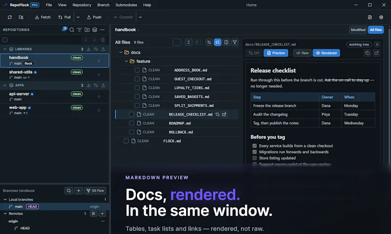Collapse the docs folder

121,52
